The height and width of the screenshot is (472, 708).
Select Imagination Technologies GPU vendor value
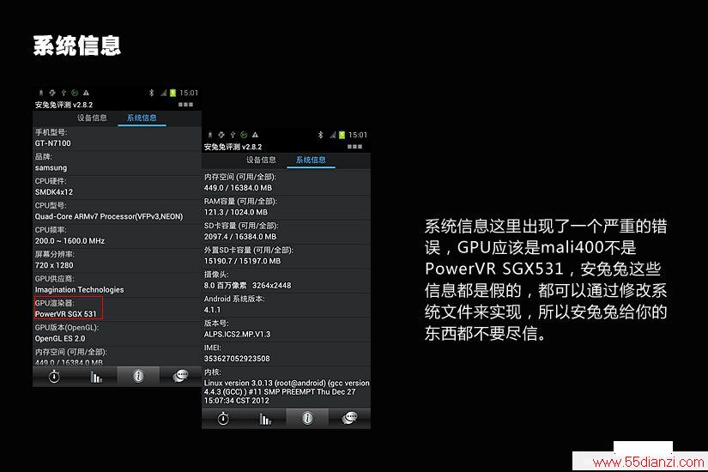coord(80,289)
